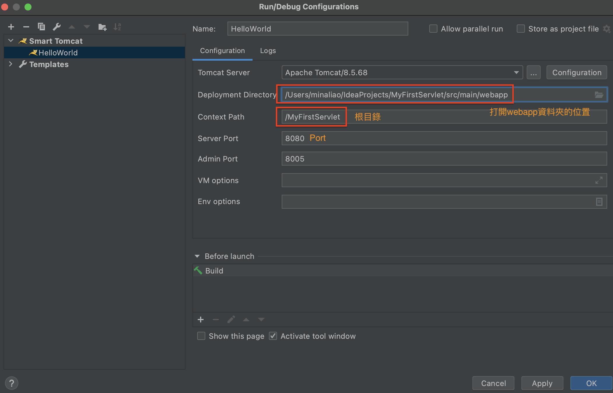613x393 pixels.
Task: Click the Context Path field
Action: coord(444,117)
